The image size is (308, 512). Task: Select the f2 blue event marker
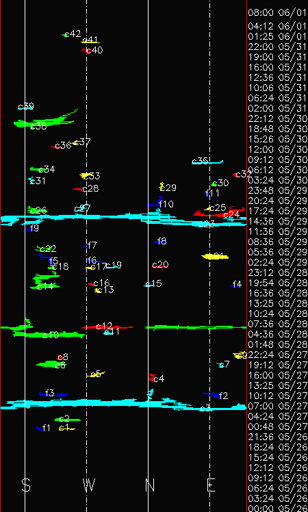pyautogui.click(x=211, y=395)
